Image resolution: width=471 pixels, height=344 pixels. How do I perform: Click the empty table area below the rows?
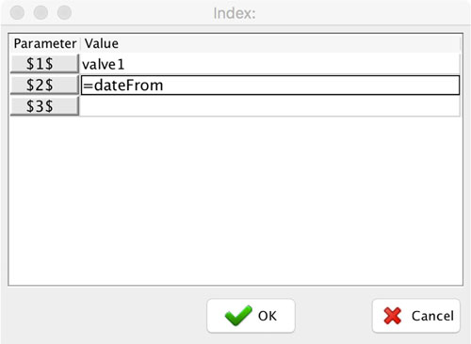235,200
